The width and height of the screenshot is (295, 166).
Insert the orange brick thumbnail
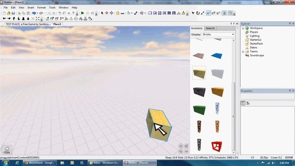pyautogui.click(x=217, y=92)
